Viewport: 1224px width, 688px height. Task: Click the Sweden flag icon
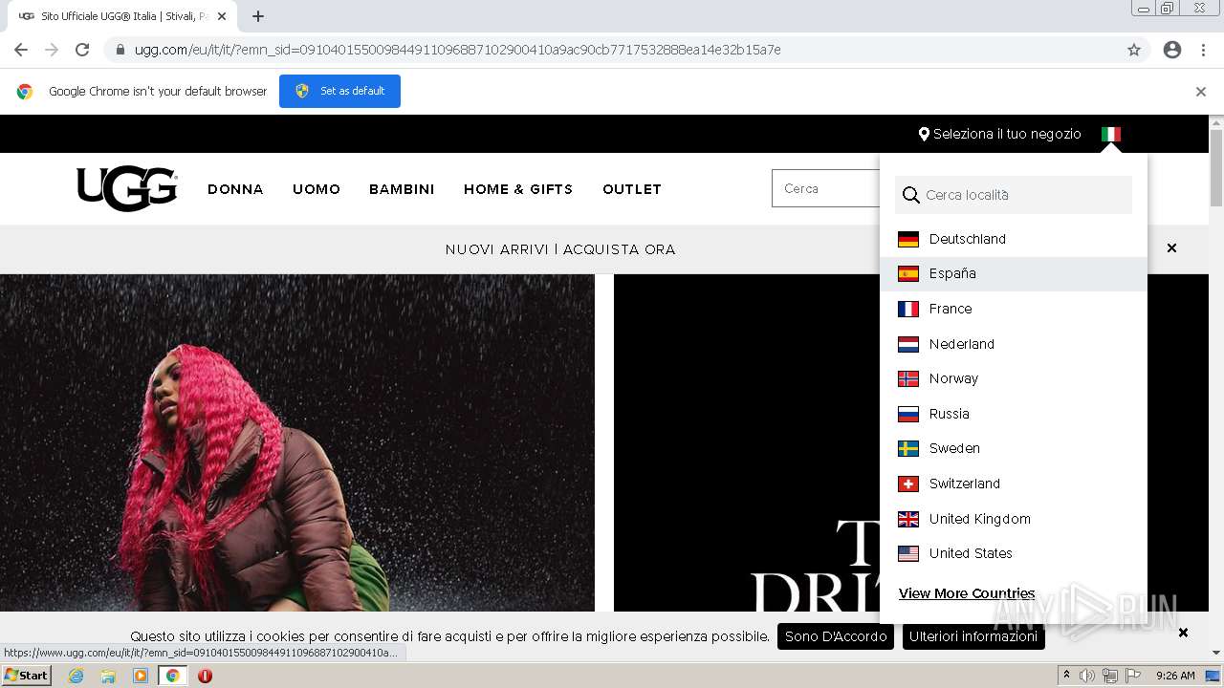tap(908, 448)
